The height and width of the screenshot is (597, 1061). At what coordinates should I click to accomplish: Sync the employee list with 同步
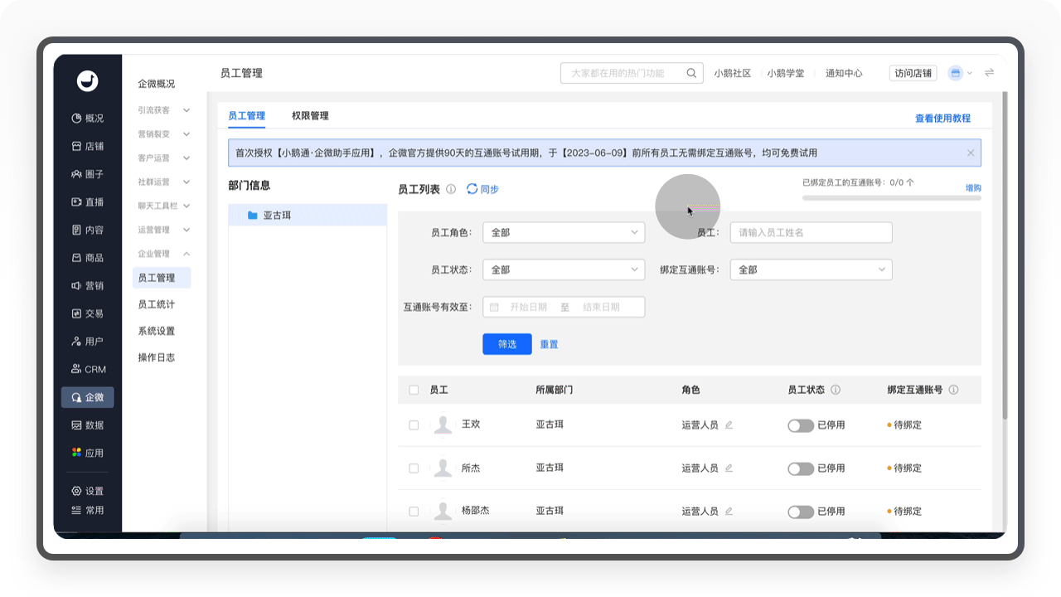pos(482,189)
